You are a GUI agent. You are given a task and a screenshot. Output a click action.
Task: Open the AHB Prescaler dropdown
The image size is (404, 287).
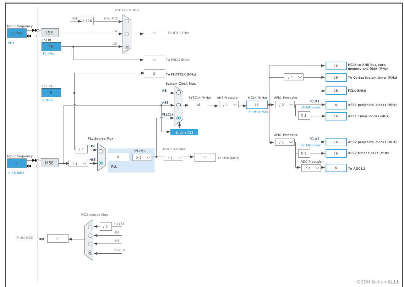tap(229, 105)
